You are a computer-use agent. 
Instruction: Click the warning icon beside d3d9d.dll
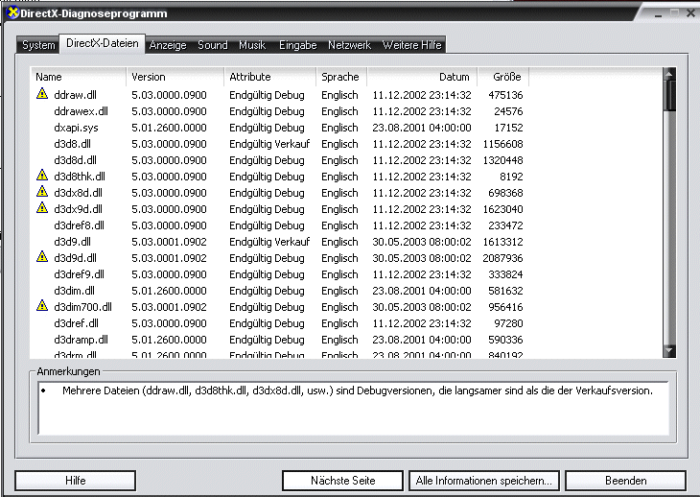(x=42, y=257)
